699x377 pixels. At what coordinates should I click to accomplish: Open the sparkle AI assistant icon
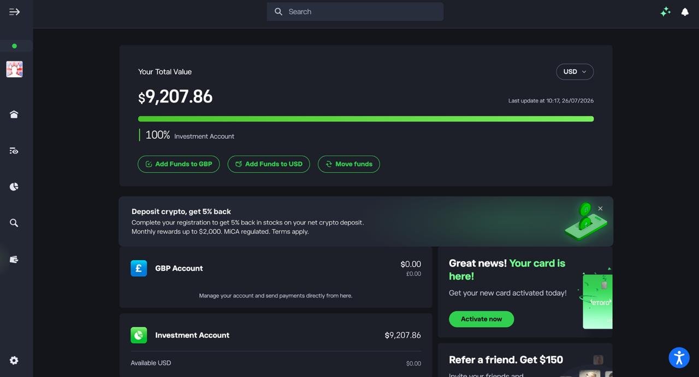(x=665, y=11)
